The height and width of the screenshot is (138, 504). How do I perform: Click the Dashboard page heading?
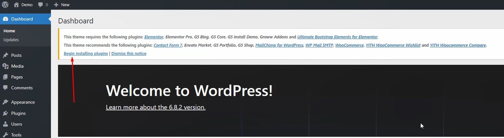click(76, 21)
